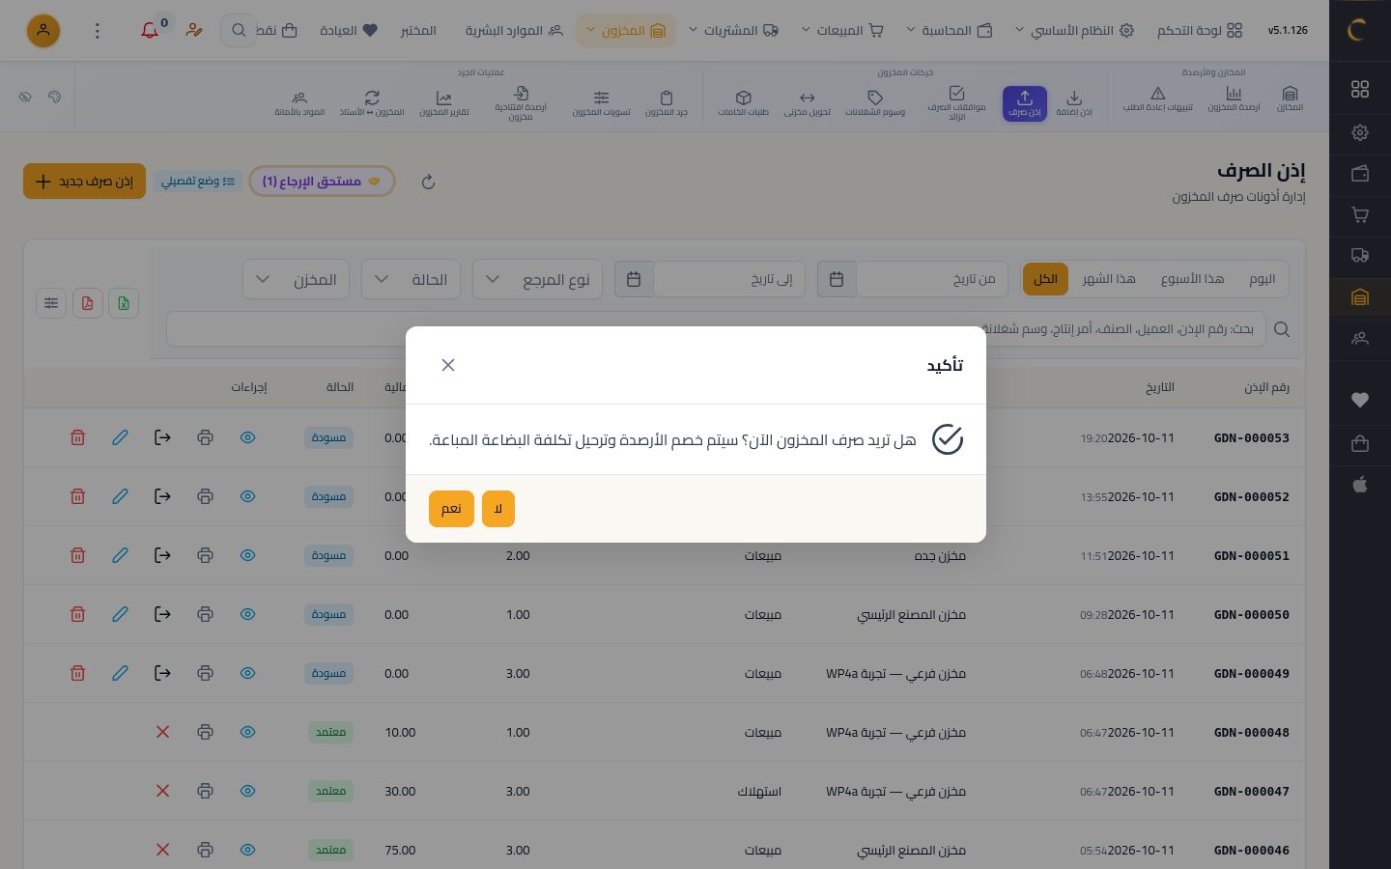This screenshot has width=1391, height=869.
Task: Open إذن إضافة receipt voucher icon
Action: tap(1074, 103)
